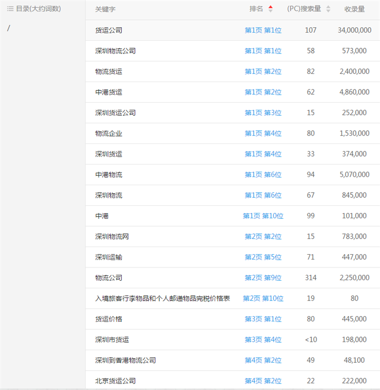The width and height of the screenshot is (380, 390).
Task: Click the sort arrows next to (PC)搜索量
Action: [328, 9]
